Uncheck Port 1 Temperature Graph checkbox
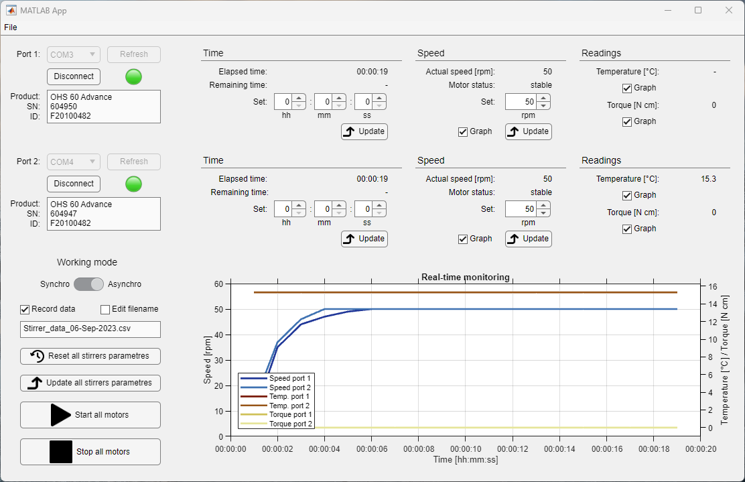The width and height of the screenshot is (745, 482). 626,88
